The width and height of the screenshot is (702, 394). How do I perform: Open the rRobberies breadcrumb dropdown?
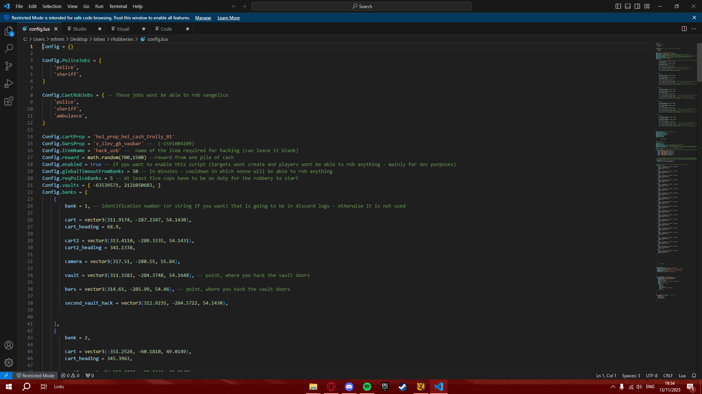pos(122,39)
